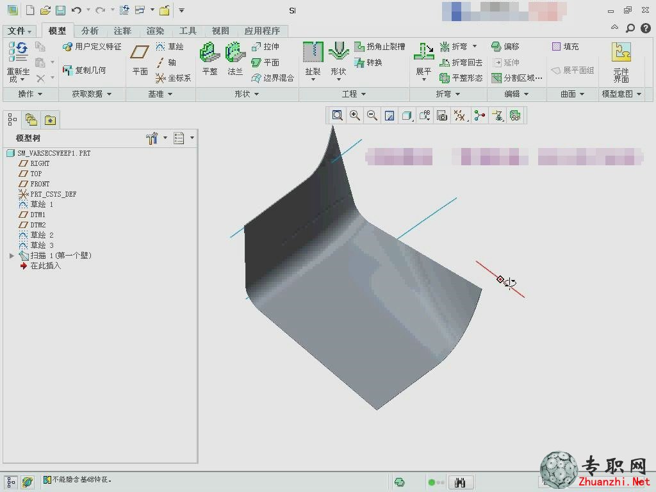Create a new file from quick access toolbar
656x492 pixels.
tap(30, 10)
